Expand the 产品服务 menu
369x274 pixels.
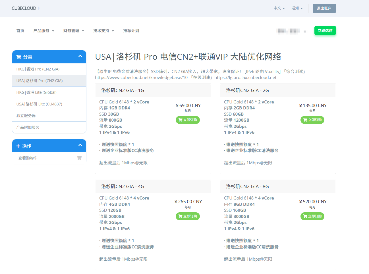pyautogui.click(x=44, y=31)
